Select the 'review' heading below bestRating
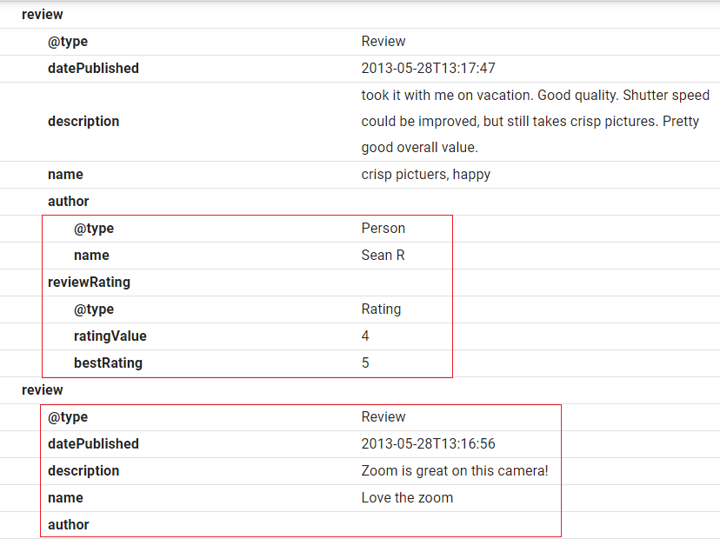720x539 pixels. pyautogui.click(x=42, y=389)
